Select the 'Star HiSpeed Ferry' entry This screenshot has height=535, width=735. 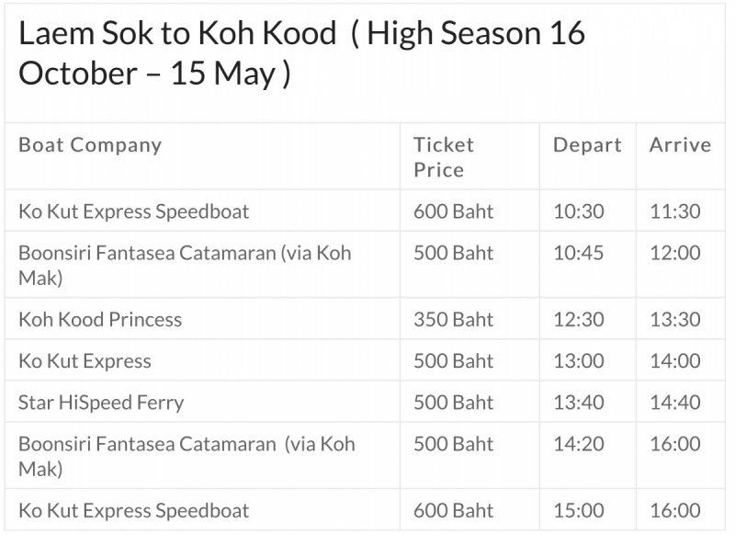[x=101, y=403]
